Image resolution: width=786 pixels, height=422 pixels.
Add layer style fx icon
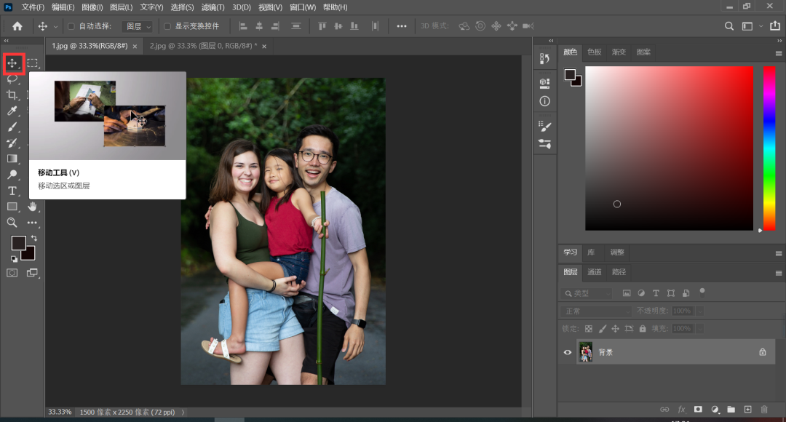pyautogui.click(x=681, y=410)
